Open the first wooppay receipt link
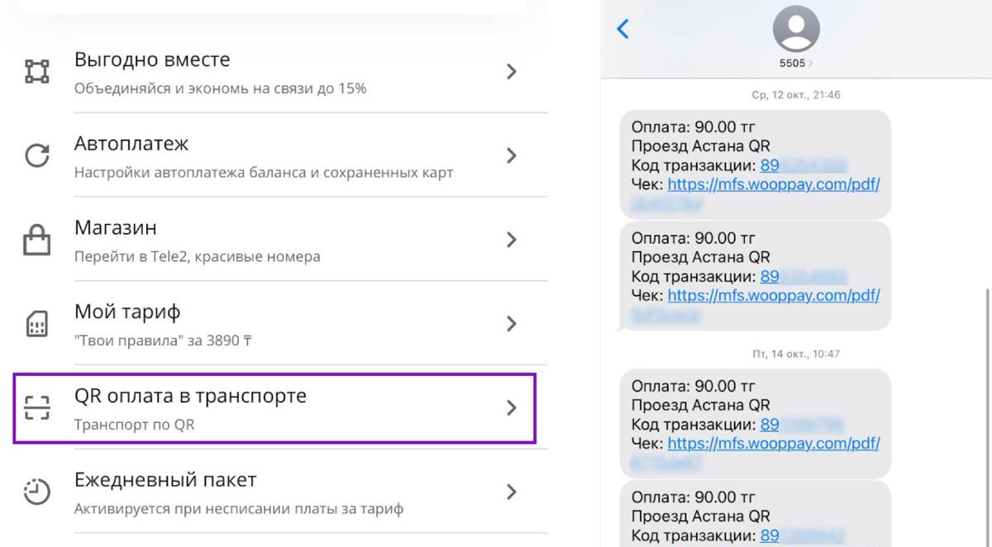Image resolution: width=992 pixels, height=547 pixels. 773,184
